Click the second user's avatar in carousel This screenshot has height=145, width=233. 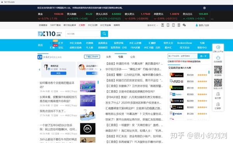click(x=82, y=67)
